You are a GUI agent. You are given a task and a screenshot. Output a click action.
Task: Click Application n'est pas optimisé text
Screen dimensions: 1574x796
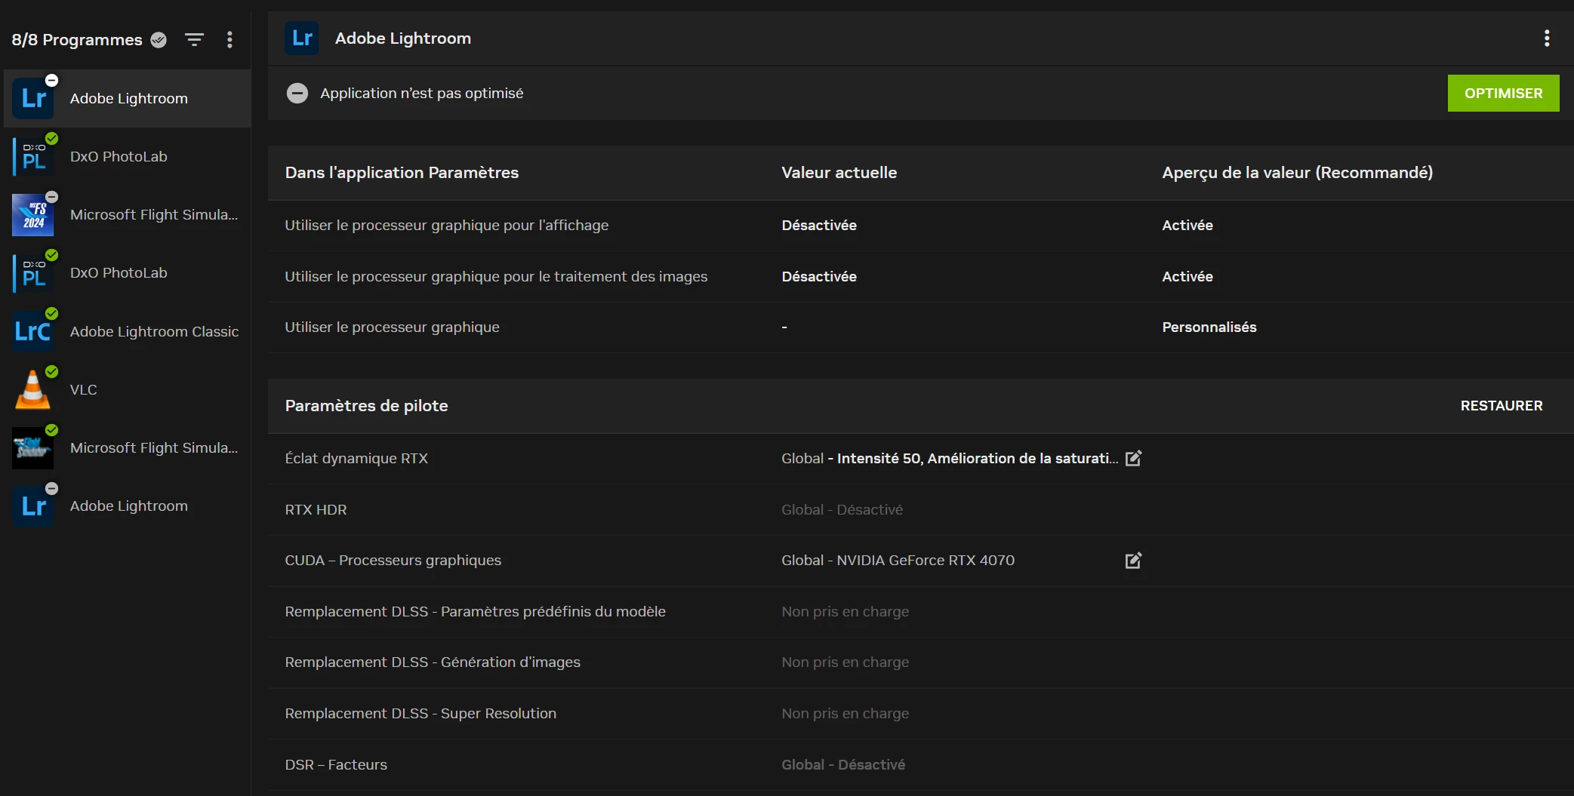tap(421, 93)
